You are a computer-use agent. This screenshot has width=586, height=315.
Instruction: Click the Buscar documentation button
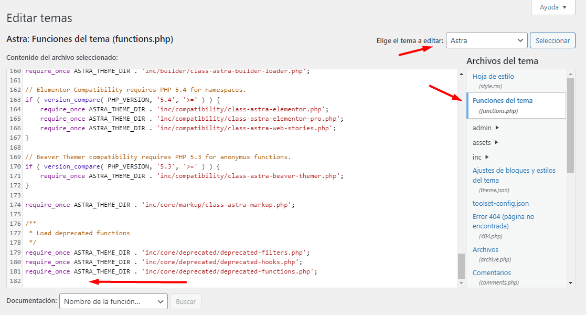(x=186, y=301)
